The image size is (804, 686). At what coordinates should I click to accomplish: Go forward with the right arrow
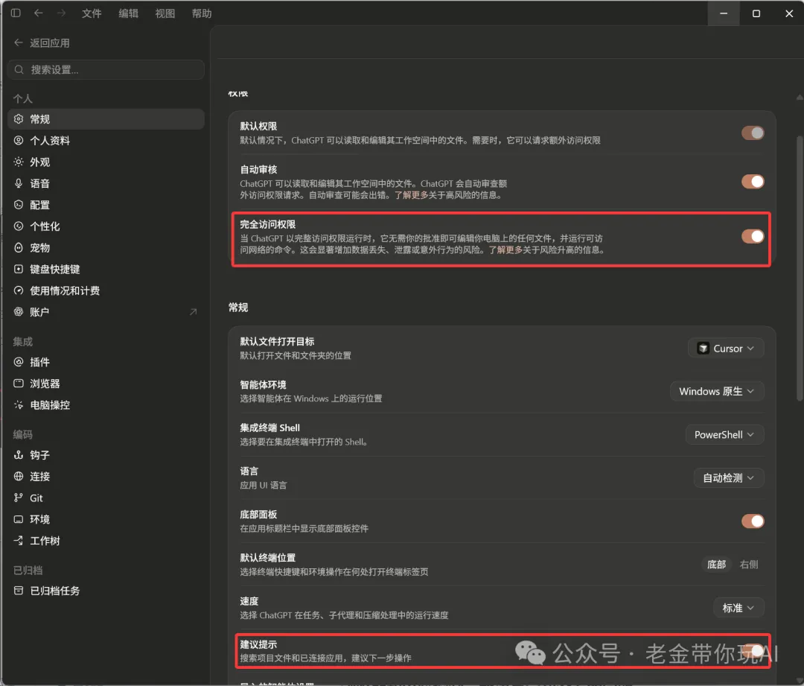tap(61, 13)
